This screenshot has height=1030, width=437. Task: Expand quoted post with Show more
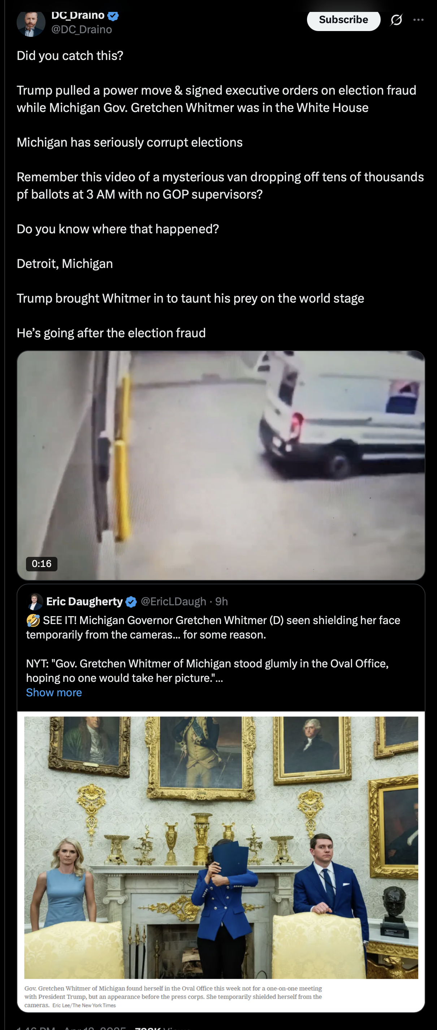click(x=54, y=693)
